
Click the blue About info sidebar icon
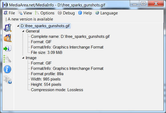tap(7, 69)
